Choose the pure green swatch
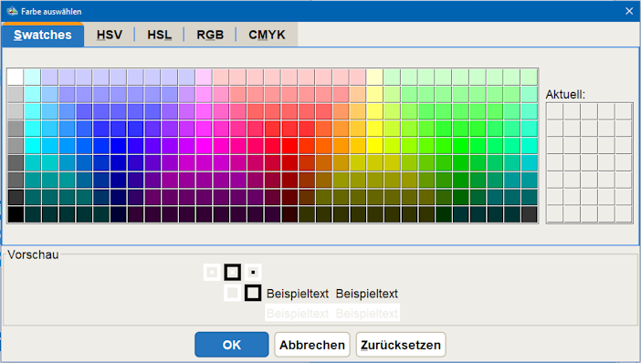This screenshot has width=641, height=363. [461, 146]
